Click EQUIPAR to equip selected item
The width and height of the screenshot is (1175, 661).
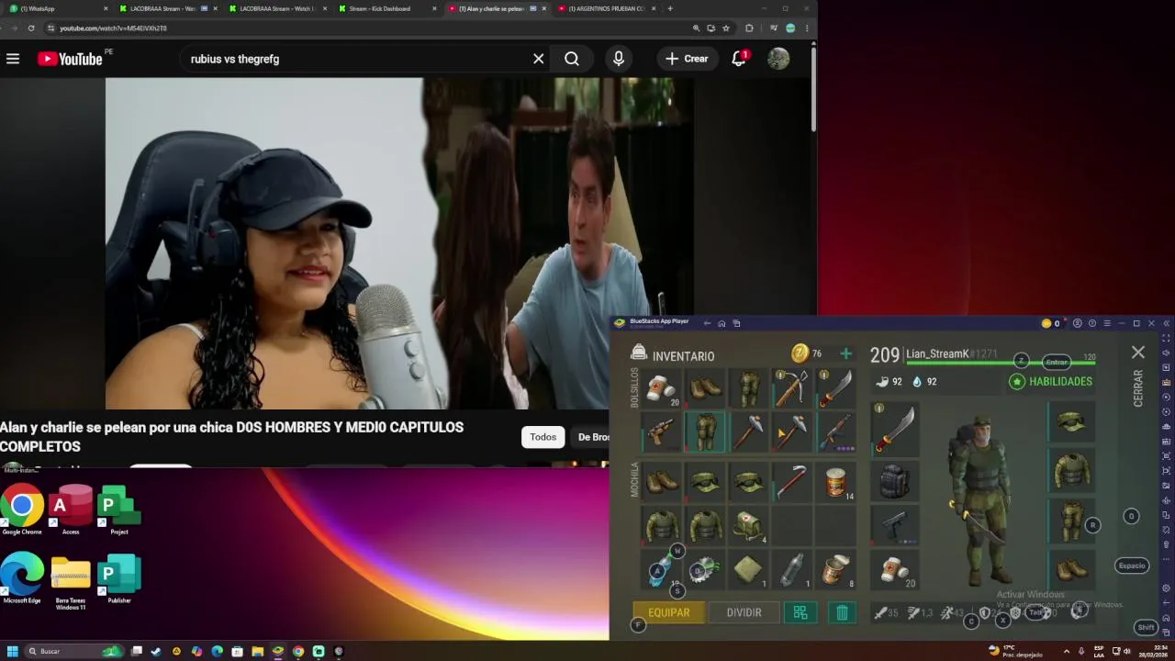[669, 612]
